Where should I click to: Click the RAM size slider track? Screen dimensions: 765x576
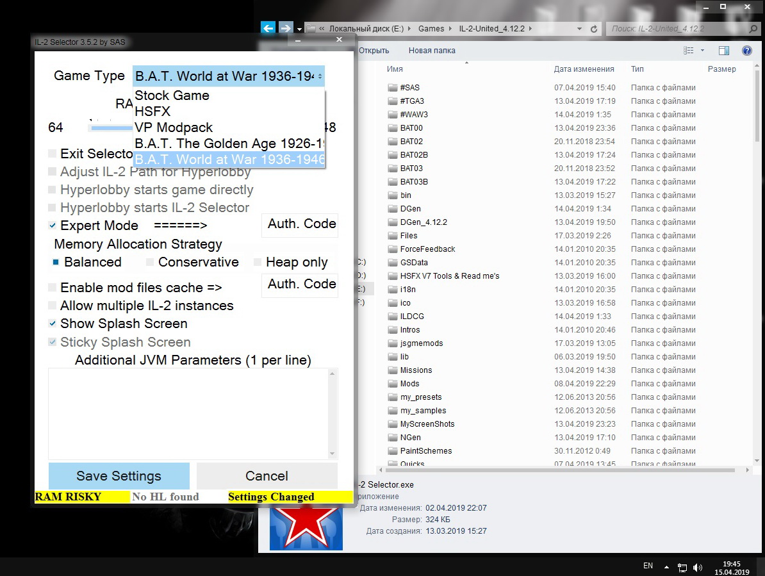tap(110, 128)
